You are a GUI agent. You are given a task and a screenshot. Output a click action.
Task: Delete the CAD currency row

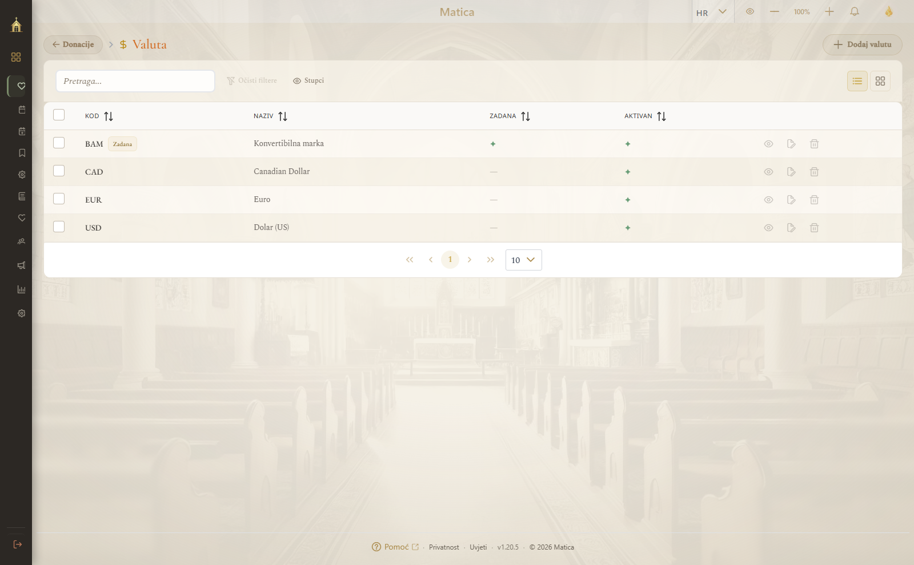(x=814, y=172)
